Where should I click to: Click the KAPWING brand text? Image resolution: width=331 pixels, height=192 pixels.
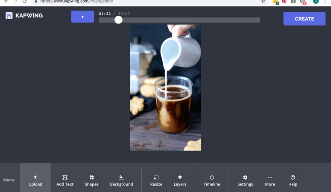[29, 16]
